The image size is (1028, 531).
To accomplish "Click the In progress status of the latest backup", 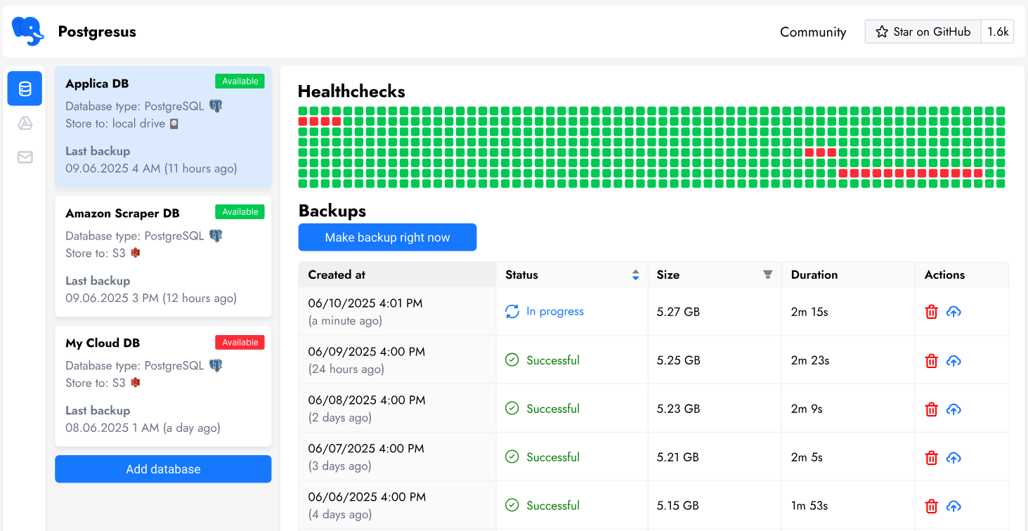I will (554, 311).
